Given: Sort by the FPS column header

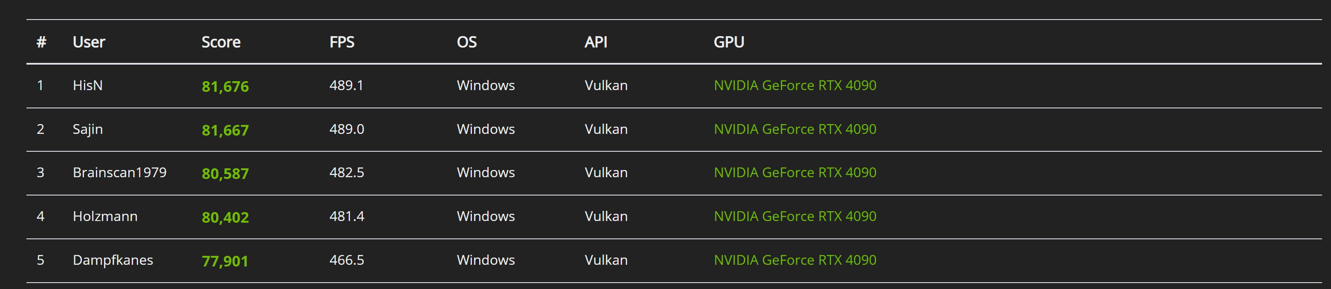Looking at the screenshot, I should (341, 42).
